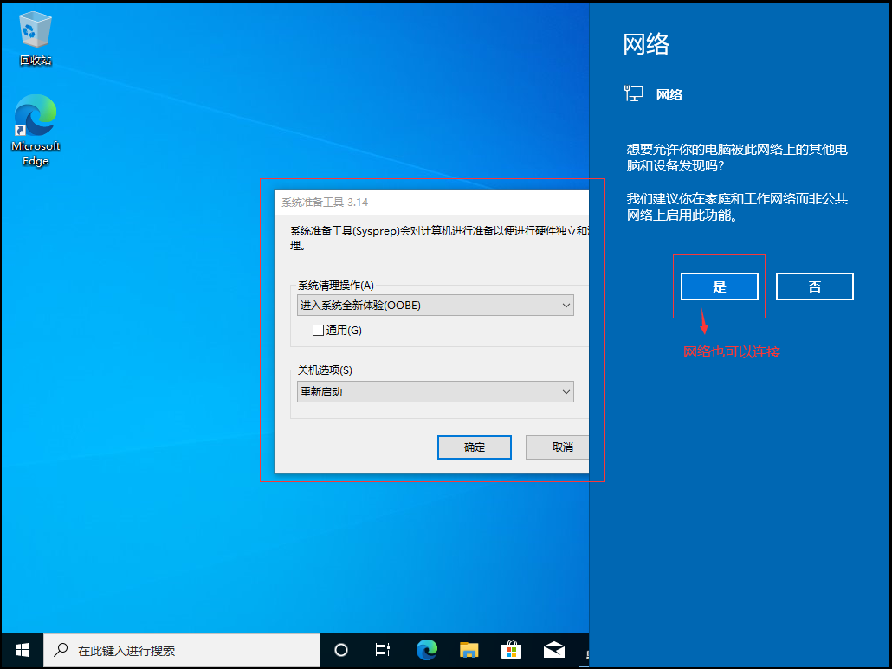This screenshot has height=669, width=892.
Task: Choose 是 to allow network discovery
Action: [719, 286]
